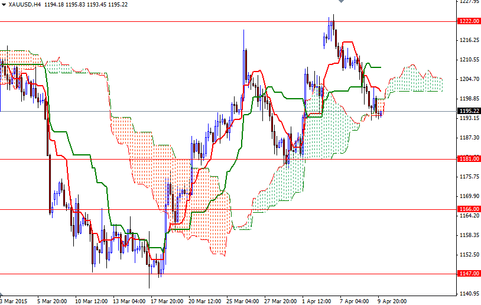Open the dropdown arrow beside XAUUSD,H4

4,5
